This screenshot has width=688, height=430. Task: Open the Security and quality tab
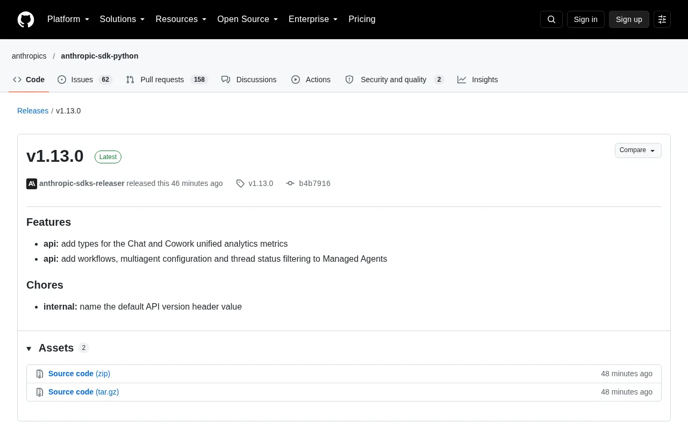coord(395,80)
